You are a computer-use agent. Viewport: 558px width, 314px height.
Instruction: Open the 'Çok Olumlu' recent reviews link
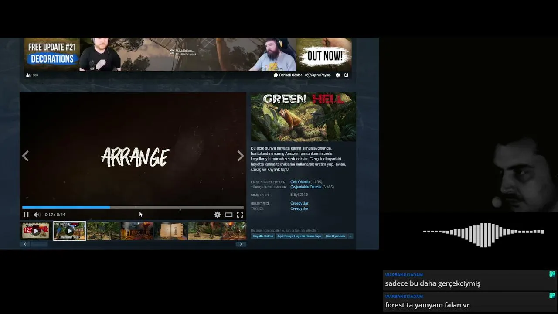(x=300, y=182)
